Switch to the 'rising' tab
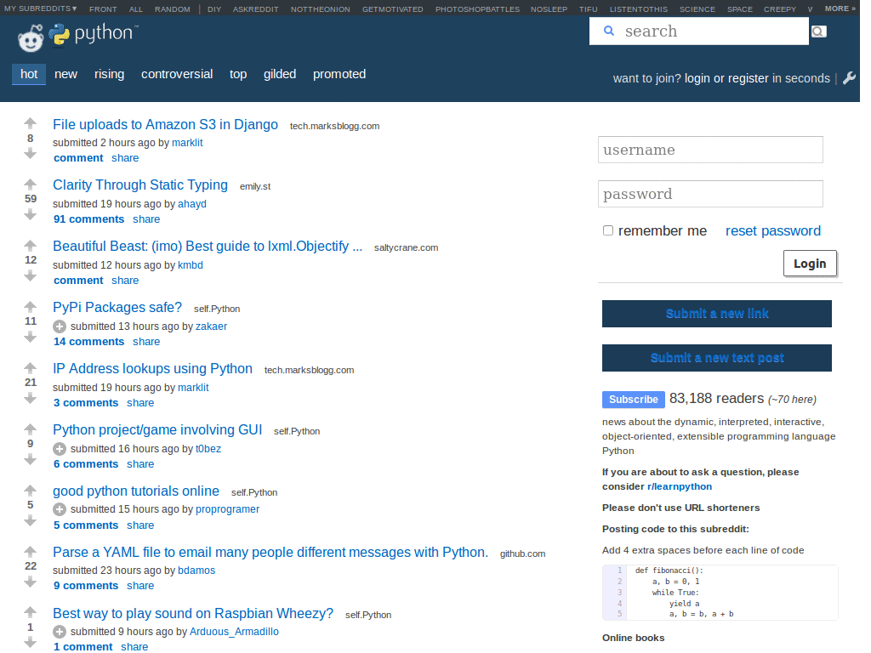The width and height of the screenshot is (871, 653). 110,74
